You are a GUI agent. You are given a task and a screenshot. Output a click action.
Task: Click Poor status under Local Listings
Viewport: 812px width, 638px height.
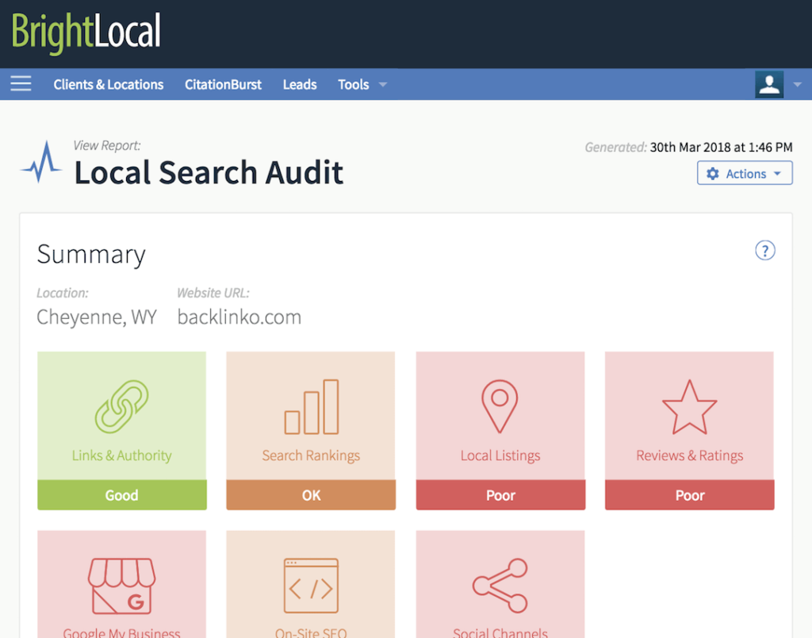pyautogui.click(x=500, y=495)
